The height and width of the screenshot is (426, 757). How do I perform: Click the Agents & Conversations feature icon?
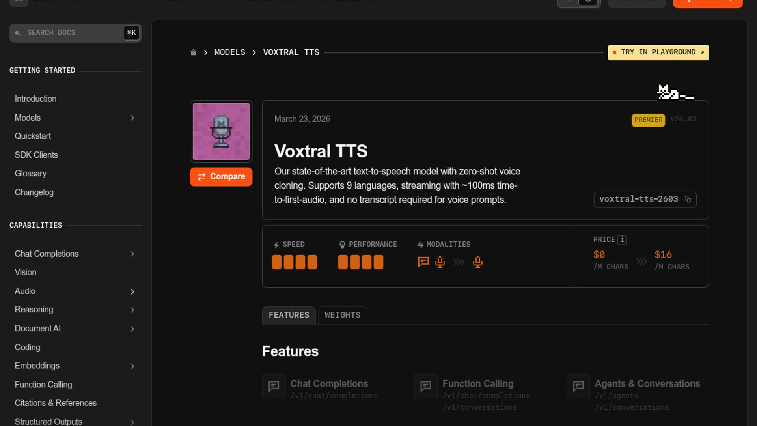578,386
